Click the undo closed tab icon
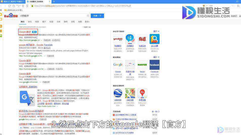The height and width of the screenshot is (135, 241). (x=18, y=6)
